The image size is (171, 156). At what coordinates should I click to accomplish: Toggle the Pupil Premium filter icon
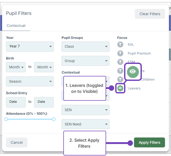pyautogui.click(x=120, y=53)
